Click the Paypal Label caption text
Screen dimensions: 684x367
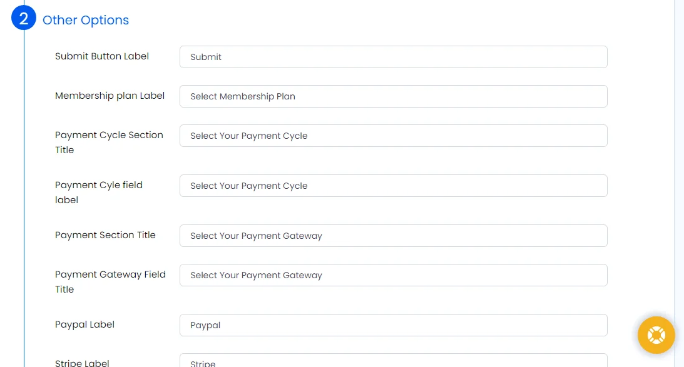click(x=85, y=324)
